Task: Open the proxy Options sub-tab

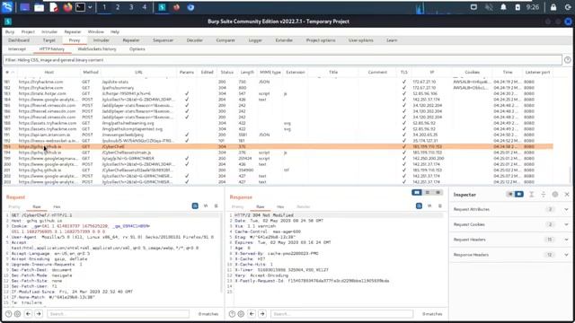Action: pos(137,49)
